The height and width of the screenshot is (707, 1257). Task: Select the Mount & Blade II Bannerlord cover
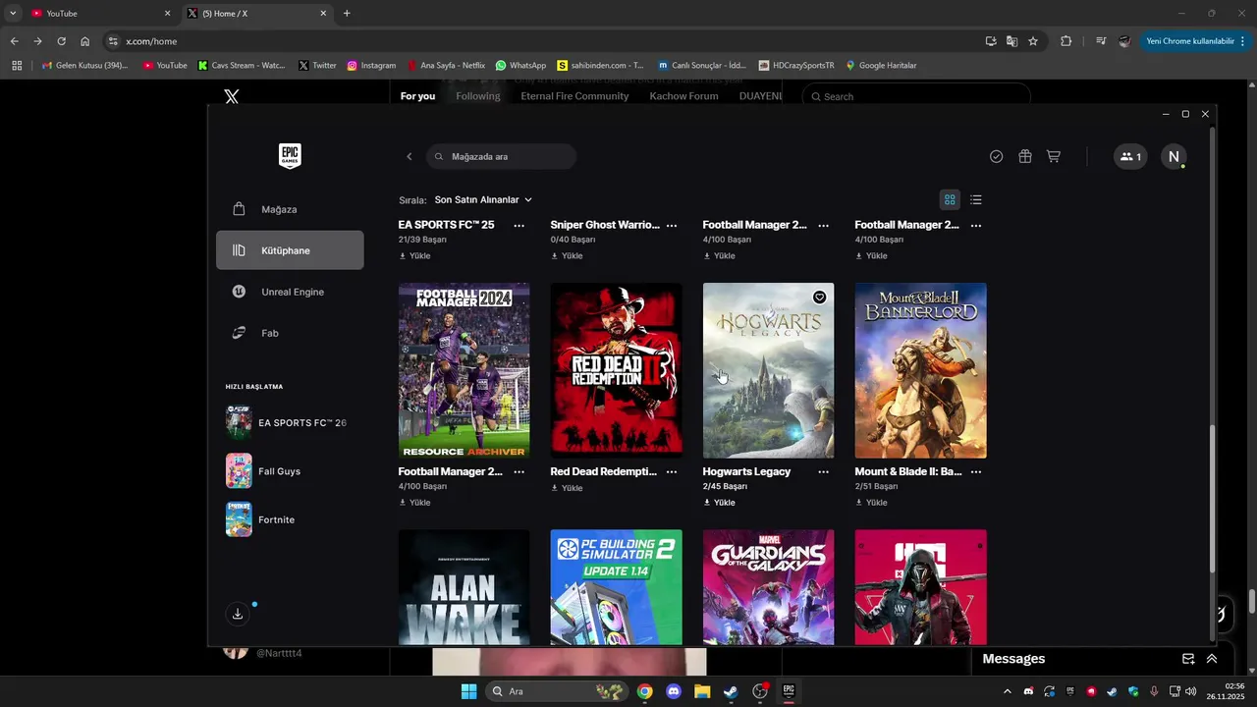point(920,370)
